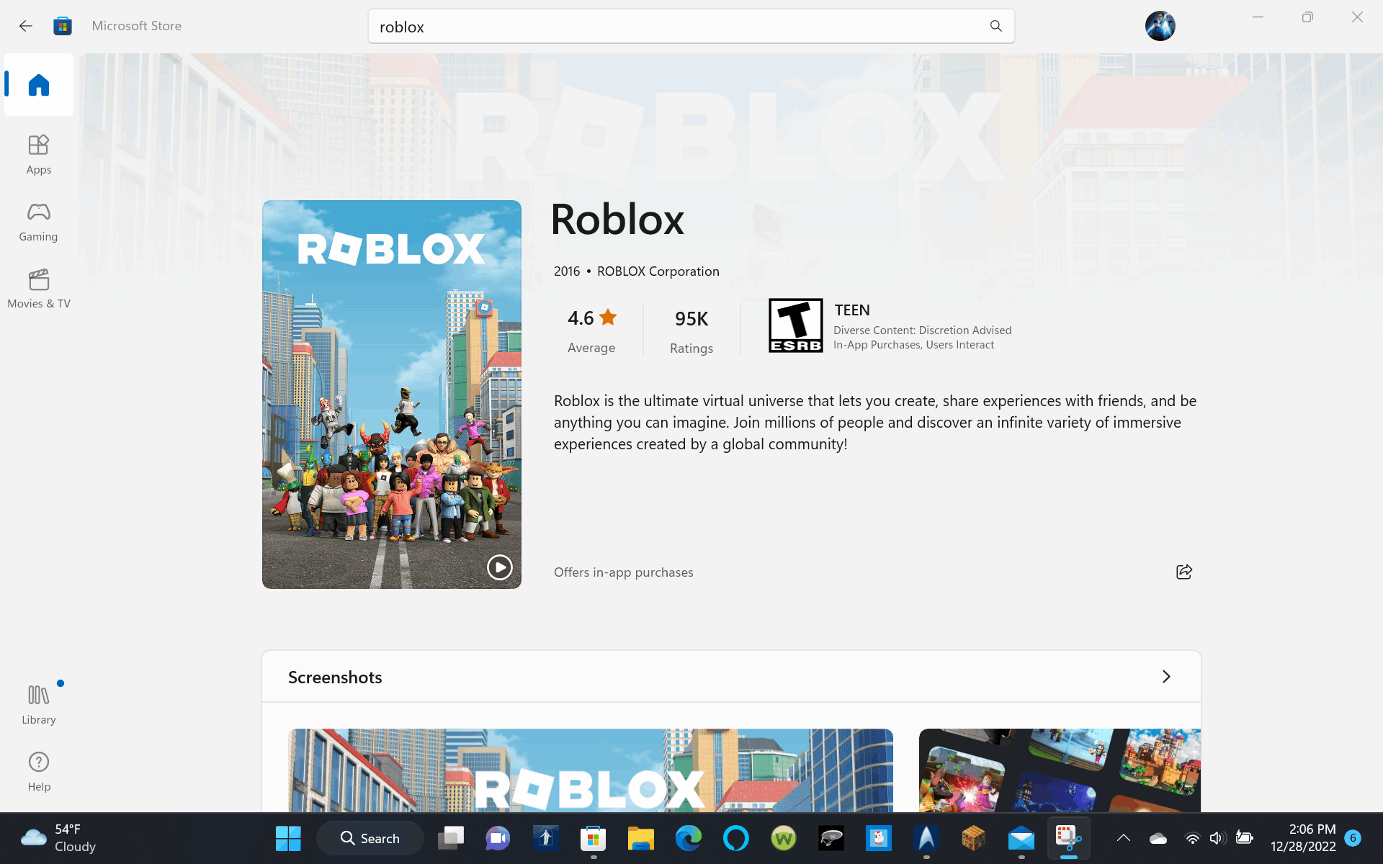The height and width of the screenshot is (864, 1383).
Task: Click the ROBLOX Corporation link
Action: point(657,270)
